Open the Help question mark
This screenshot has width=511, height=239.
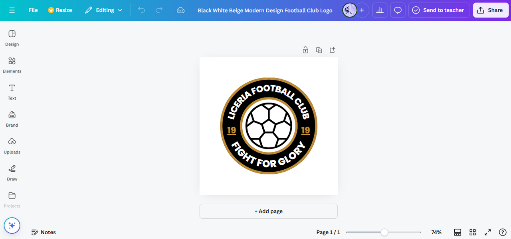point(503,232)
